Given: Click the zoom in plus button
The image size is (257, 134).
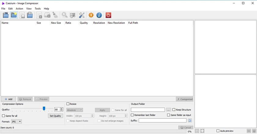Looking at the screenshot, I should (254, 131).
